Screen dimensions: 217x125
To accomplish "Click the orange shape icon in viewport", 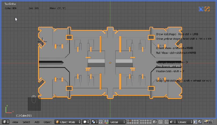I will pyautogui.click(x=207, y=9).
